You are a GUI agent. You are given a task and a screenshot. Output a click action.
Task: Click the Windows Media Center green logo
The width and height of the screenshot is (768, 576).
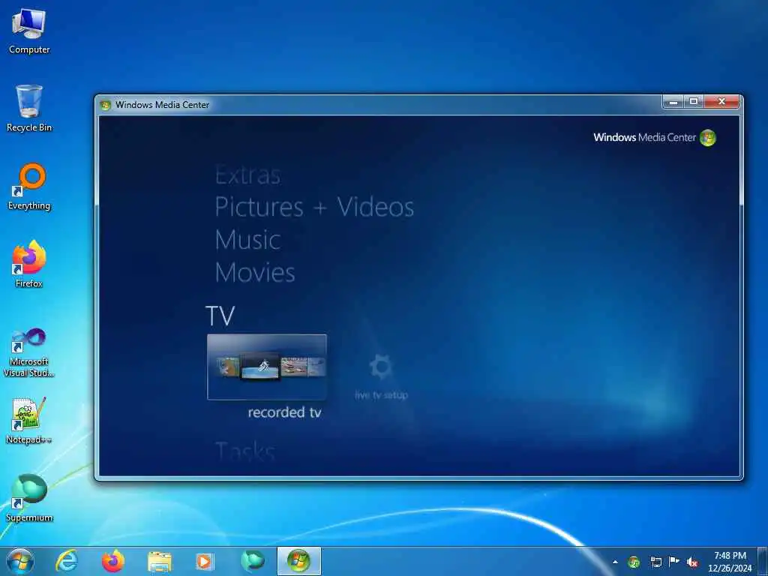point(708,138)
